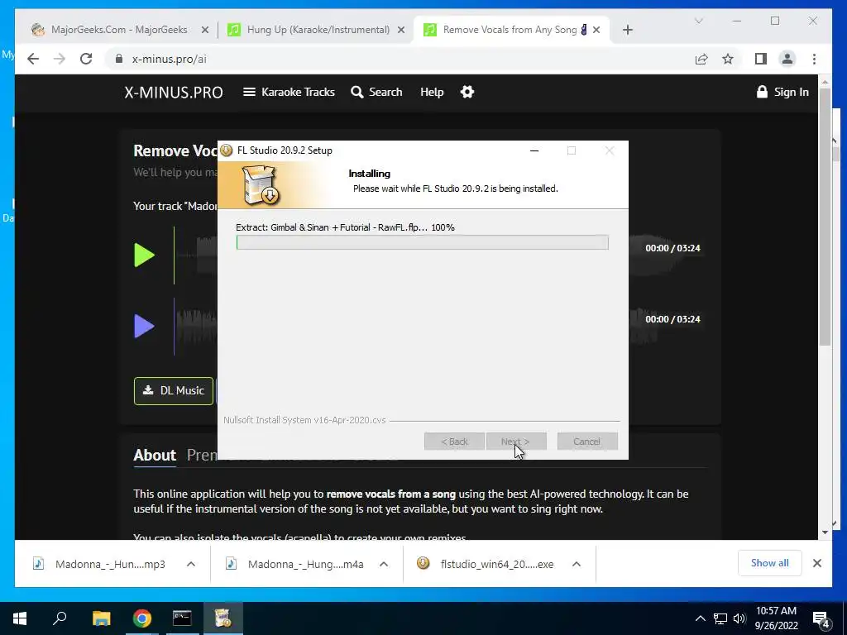Click the FL Studio installation progress bar
The height and width of the screenshot is (635, 847).
423,242
